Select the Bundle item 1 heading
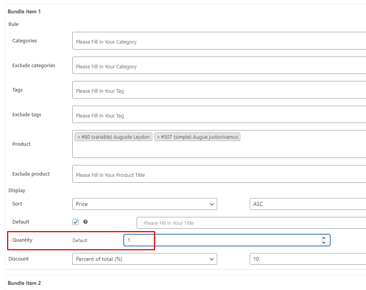This screenshot has height=290, width=366. point(24,11)
